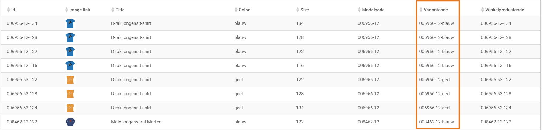The width and height of the screenshot is (542, 130).
Task: Click blue t-shirt thumbnail for 006956-12-116
Action: 70,66
